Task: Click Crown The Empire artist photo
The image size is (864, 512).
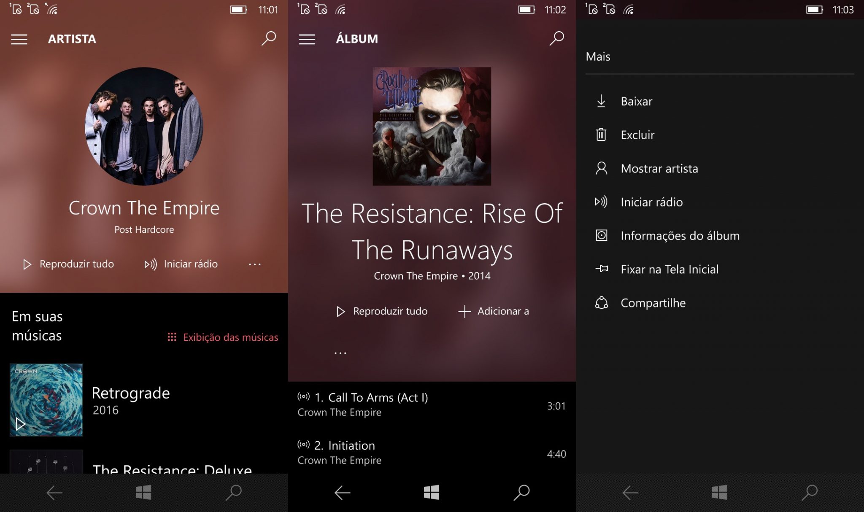Action: pyautogui.click(x=144, y=126)
